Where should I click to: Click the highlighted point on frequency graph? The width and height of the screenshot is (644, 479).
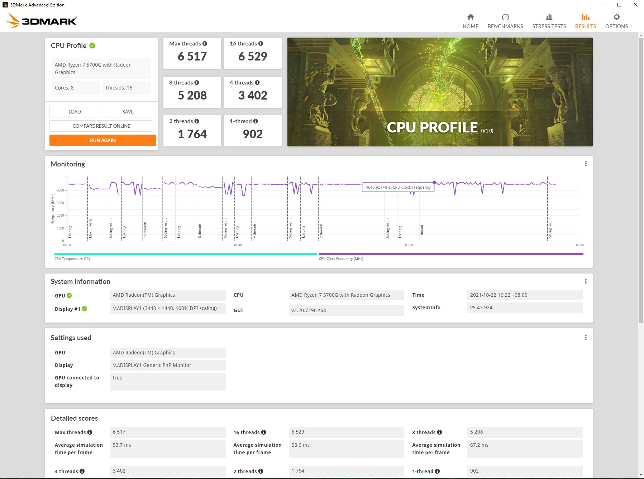(434, 183)
